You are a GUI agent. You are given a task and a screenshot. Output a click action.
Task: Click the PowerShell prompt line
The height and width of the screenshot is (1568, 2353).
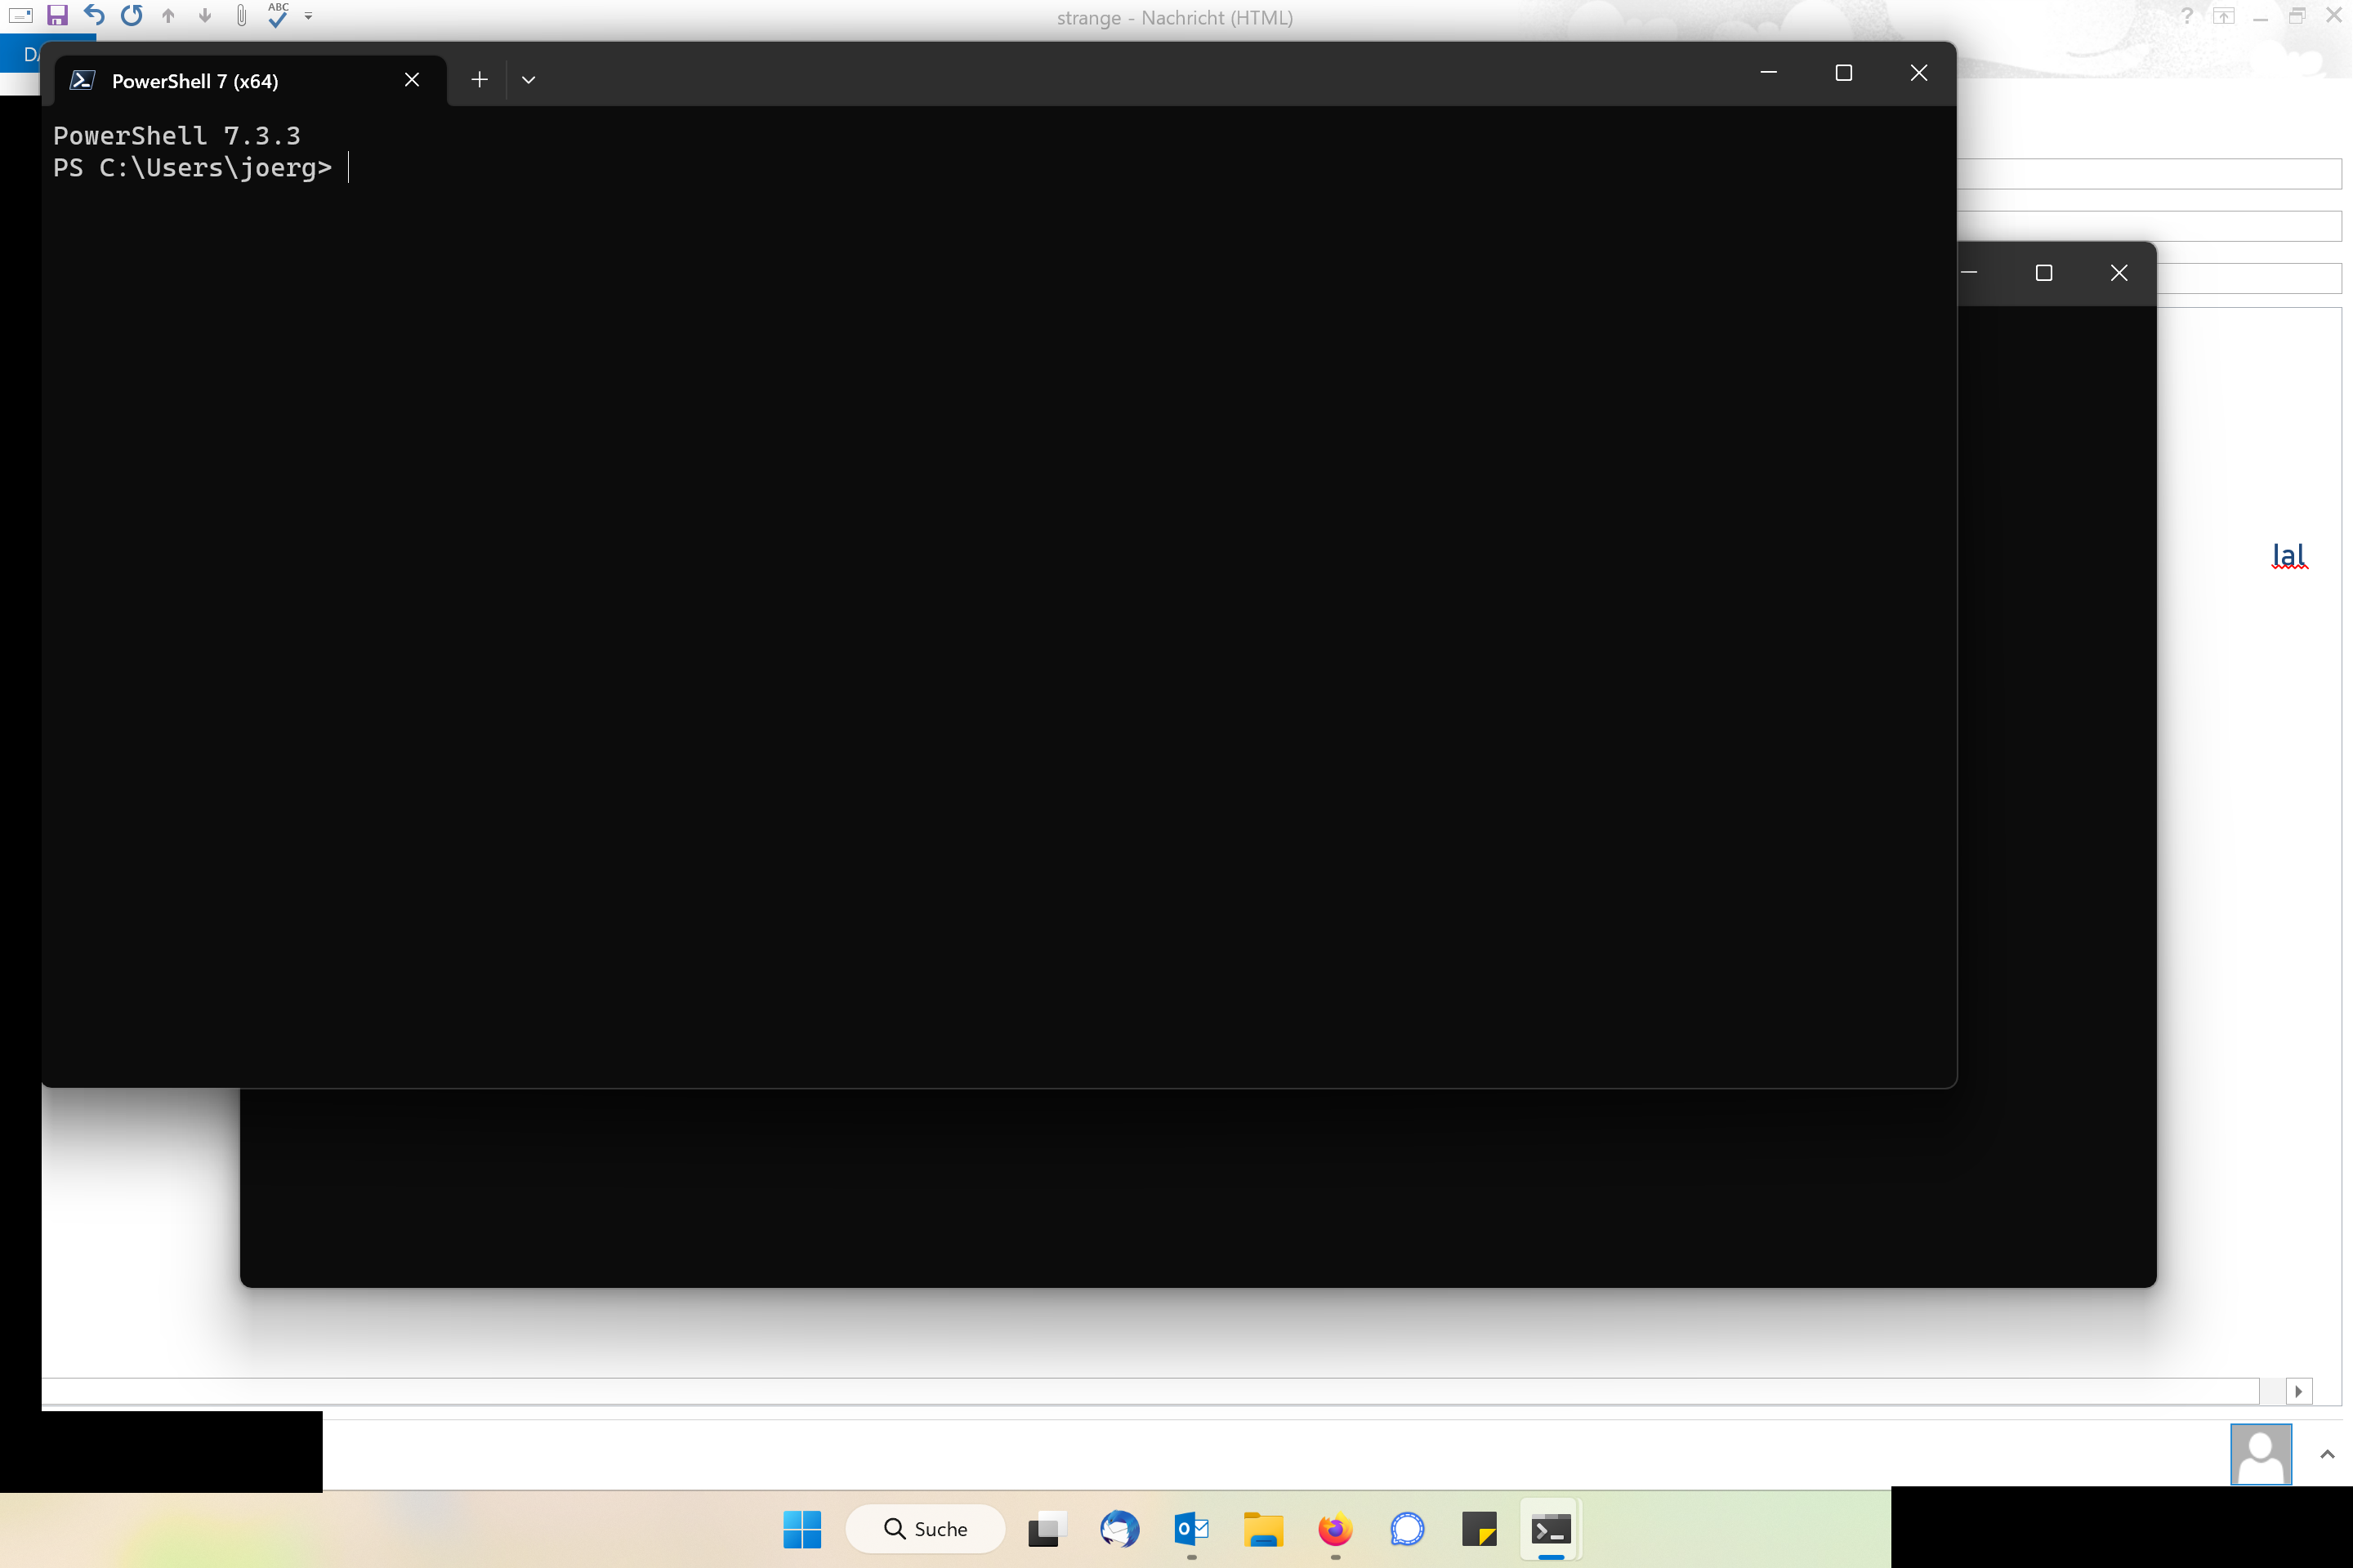click(192, 168)
